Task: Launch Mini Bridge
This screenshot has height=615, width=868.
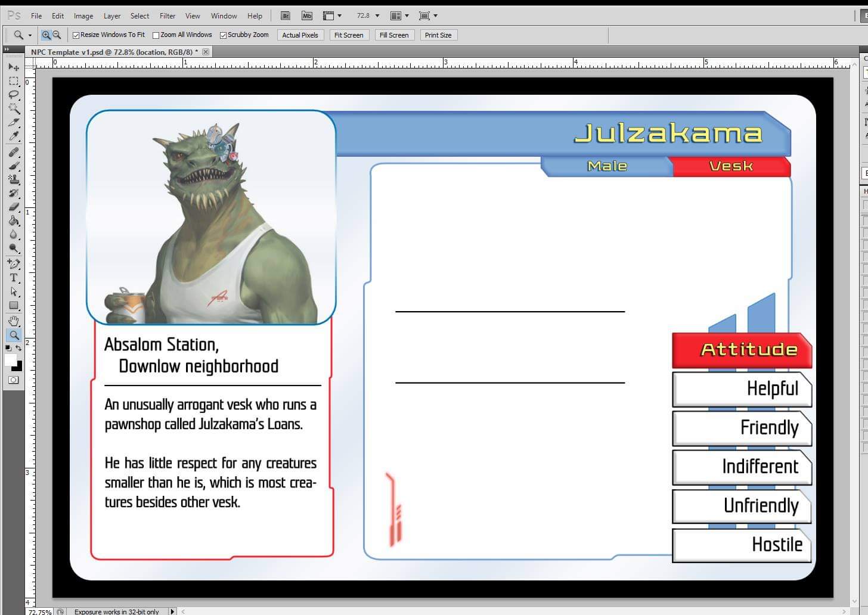Action: [x=307, y=15]
